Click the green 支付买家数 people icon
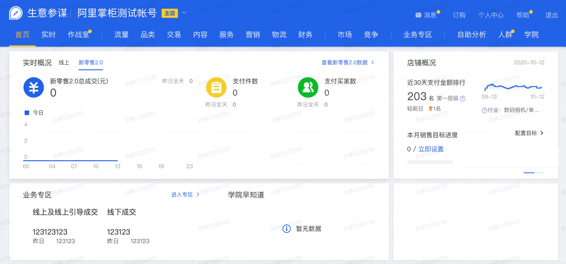 coord(308,88)
